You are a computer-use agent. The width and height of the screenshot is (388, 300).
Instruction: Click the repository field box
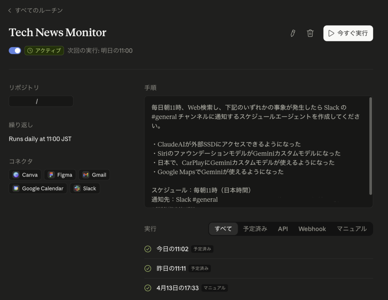41,101
